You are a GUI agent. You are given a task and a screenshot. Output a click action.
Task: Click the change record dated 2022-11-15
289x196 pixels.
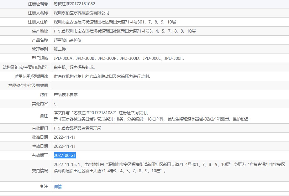(x=169, y=168)
